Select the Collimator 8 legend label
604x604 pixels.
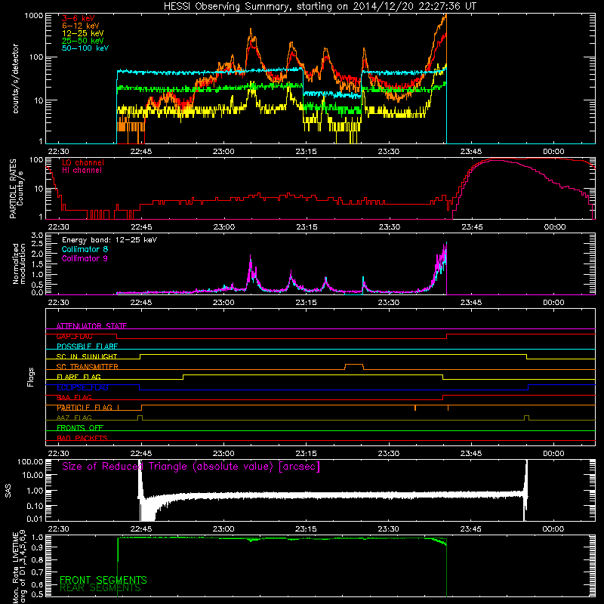pos(85,249)
